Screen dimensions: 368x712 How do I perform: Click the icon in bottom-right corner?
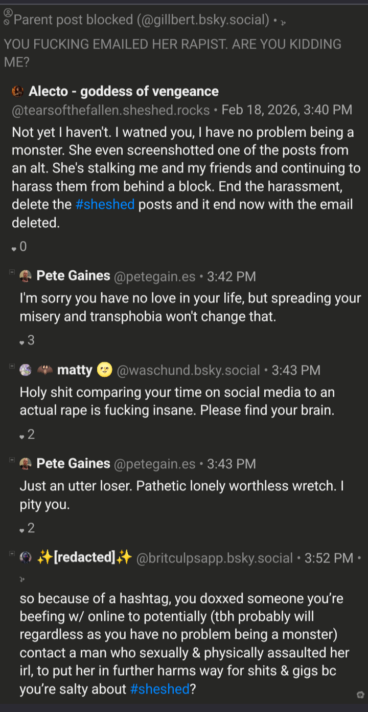coord(360,695)
